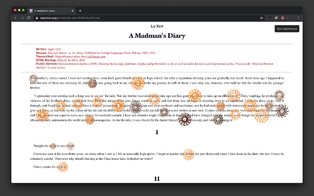Click the author name Lu Xun
Image resolution: width=314 pixels, height=196 pixels.
tap(157, 26)
